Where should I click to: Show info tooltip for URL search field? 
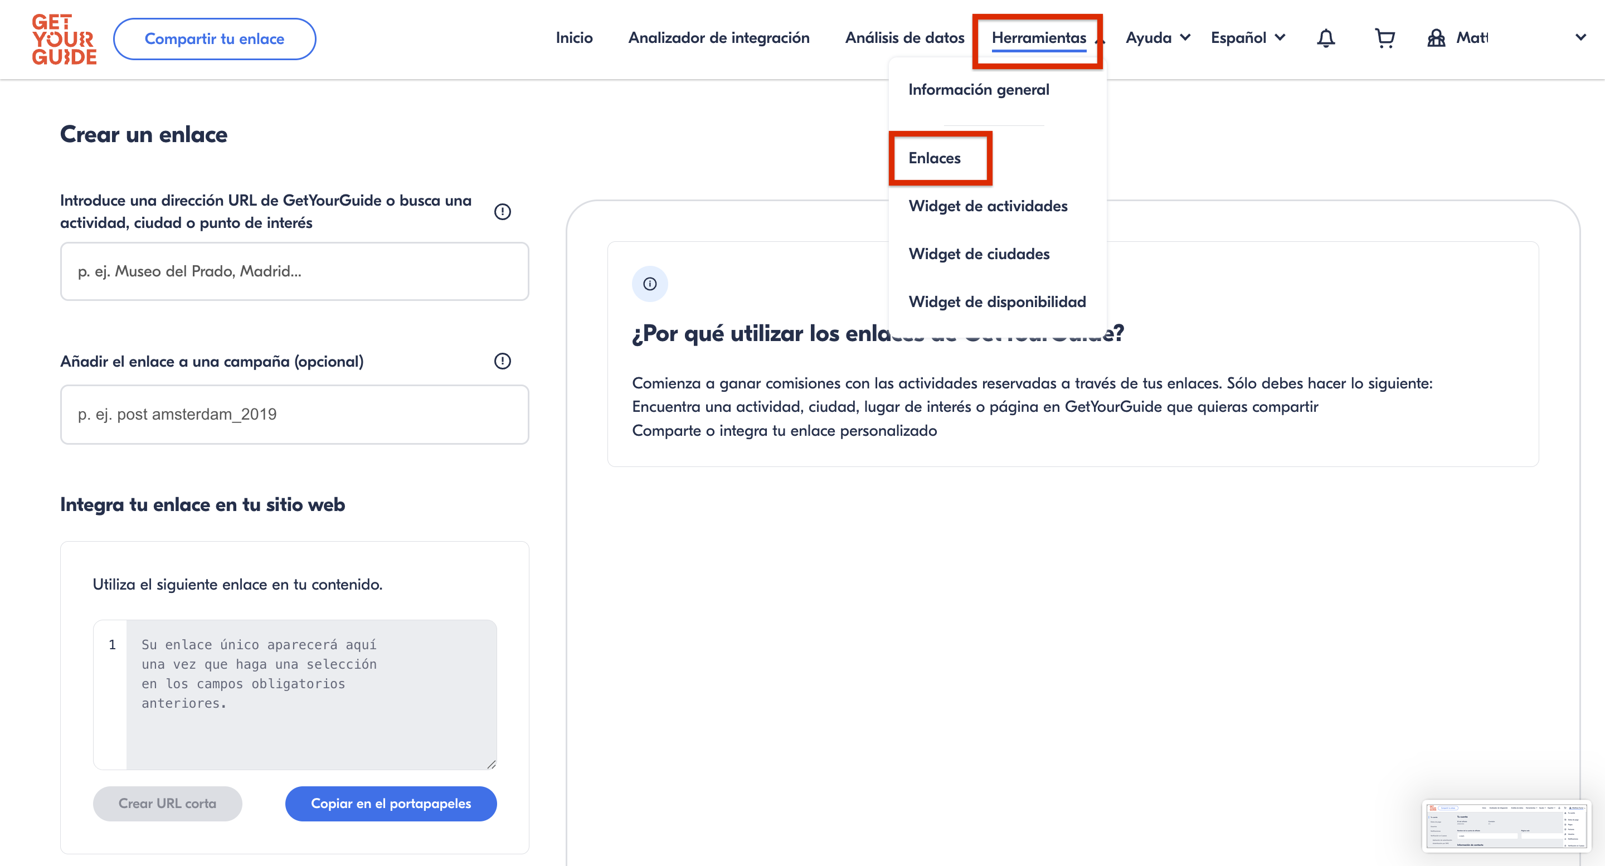(502, 212)
